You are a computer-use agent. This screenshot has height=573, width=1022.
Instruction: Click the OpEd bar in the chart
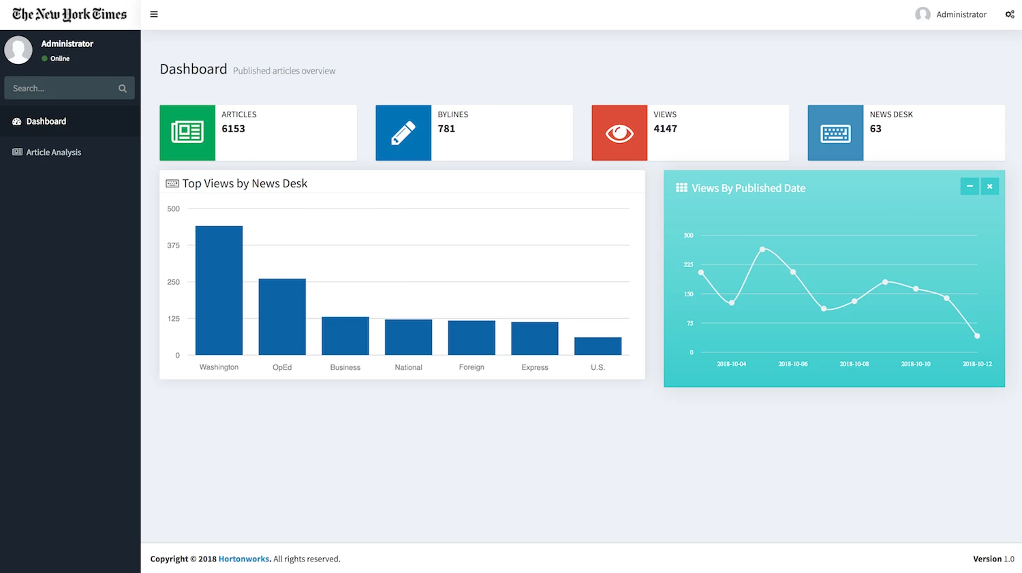(282, 317)
